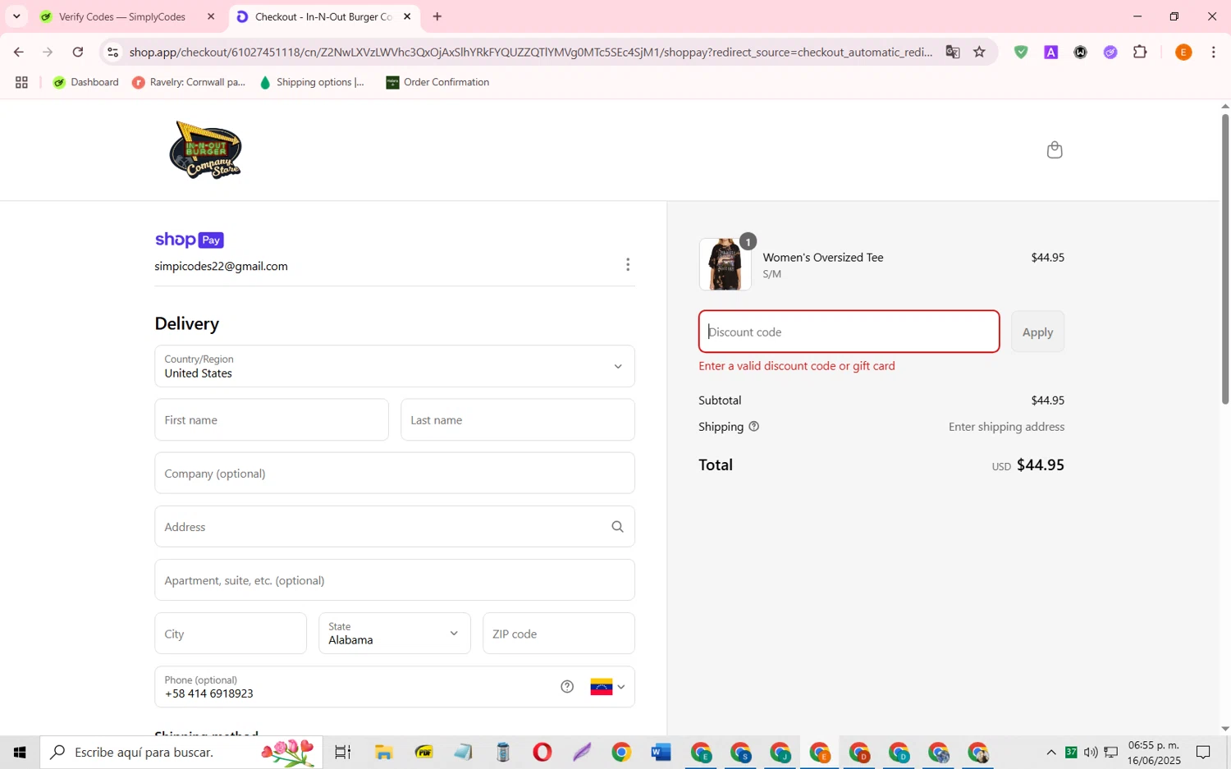Image resolution: width=1231 pixels, height=769 pixels.
Task: Open tab search dropdown arrow
Action: click(16, 16)
